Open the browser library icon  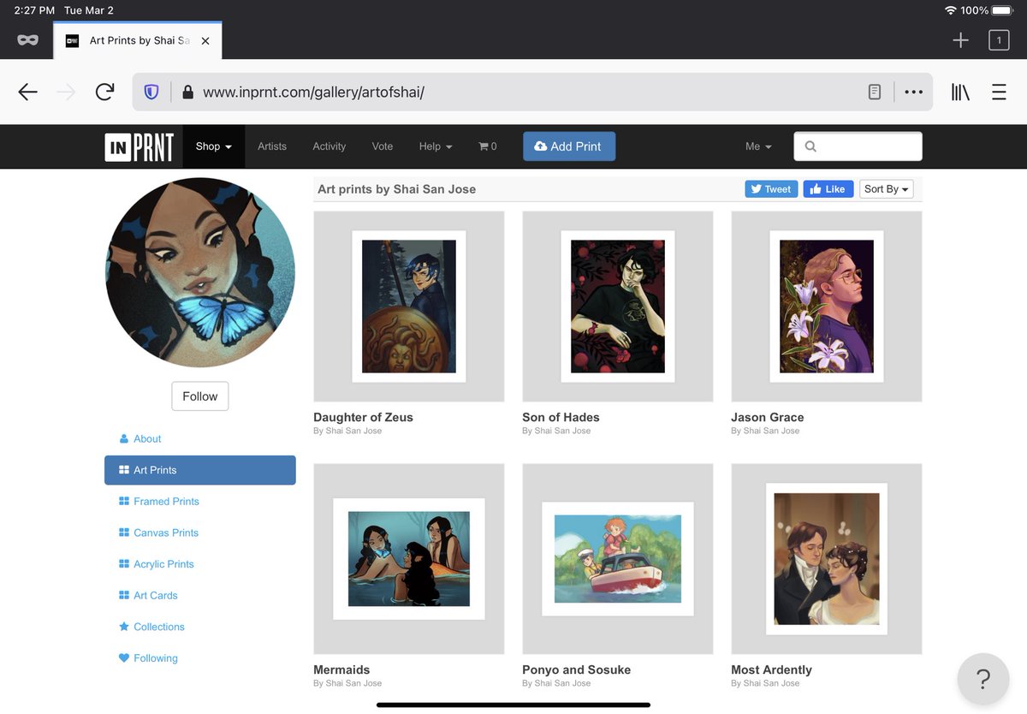click(x=960, y=92)
